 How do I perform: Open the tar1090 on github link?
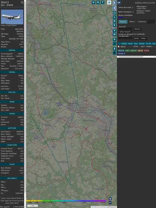(145, 3)
